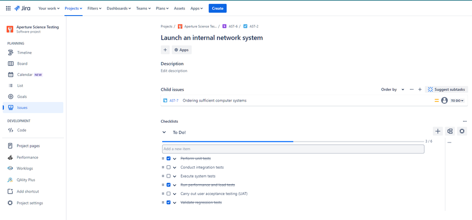Add a new checklist with plus button
Image resolution: width=472 pixels, height=220 pixels.
pos(438,131)
